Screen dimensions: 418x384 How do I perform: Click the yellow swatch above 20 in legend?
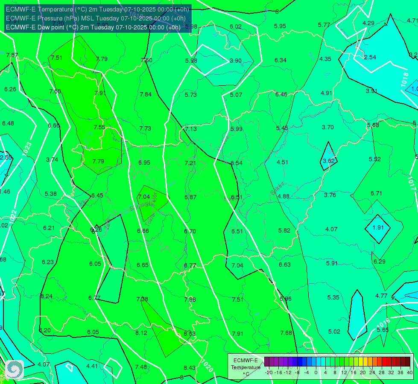pyautogui.click(x=361, y=362)
